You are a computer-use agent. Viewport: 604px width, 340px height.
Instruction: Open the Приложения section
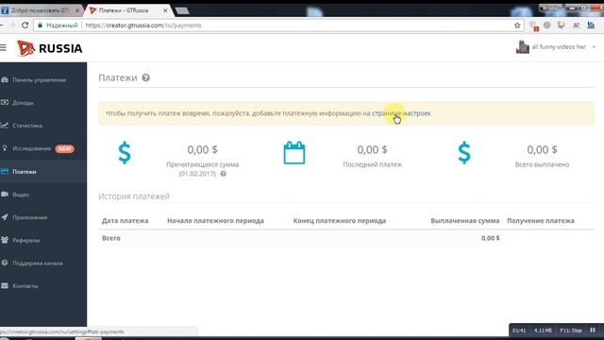coord(29,217)
